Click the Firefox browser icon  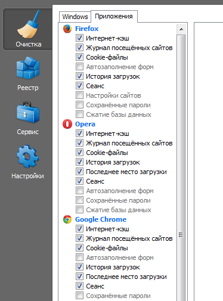[x=67, y=29]
